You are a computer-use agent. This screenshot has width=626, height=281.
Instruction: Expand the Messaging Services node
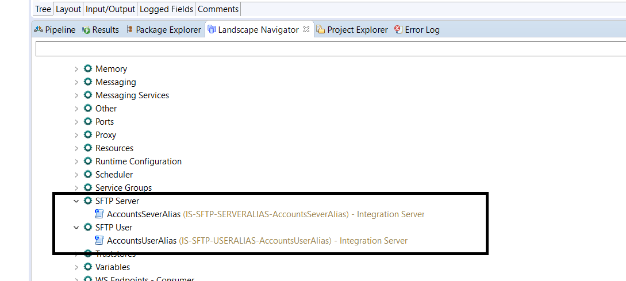(76, 95)
